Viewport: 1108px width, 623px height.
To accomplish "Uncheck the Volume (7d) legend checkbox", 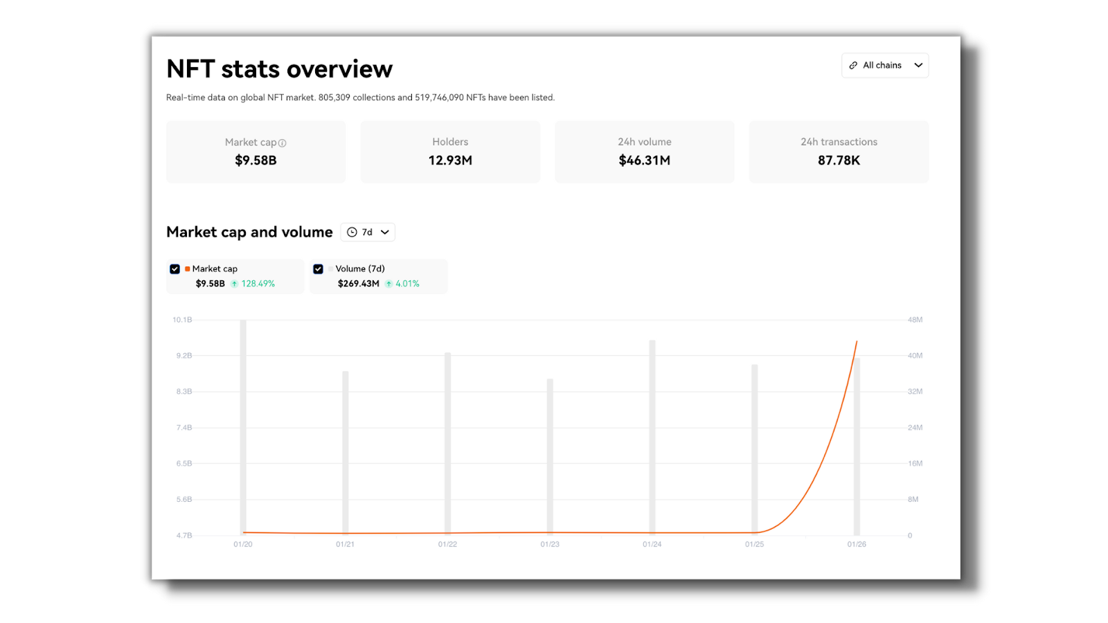I will (x=318, y=269).
